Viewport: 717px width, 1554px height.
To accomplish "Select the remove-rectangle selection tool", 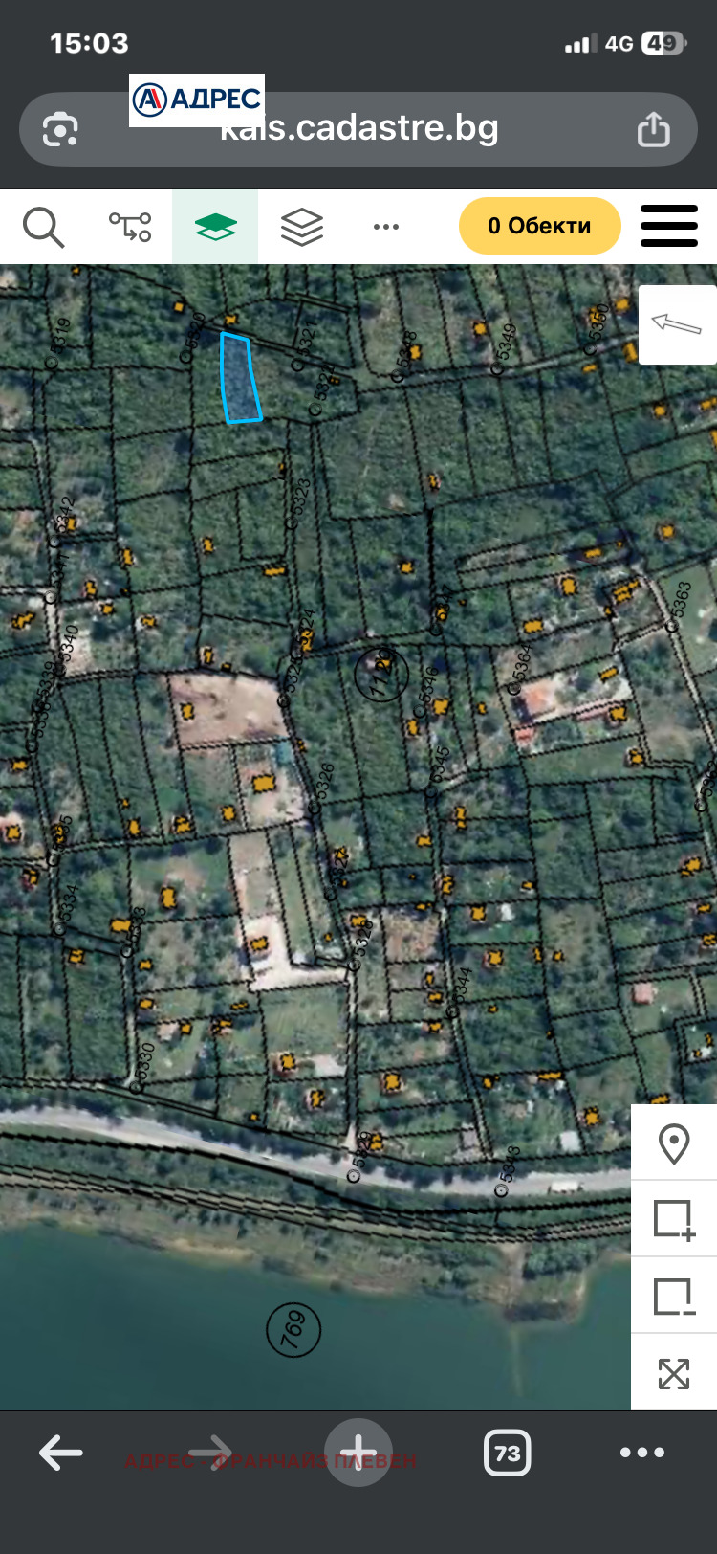I will [x=674, y=1297].
